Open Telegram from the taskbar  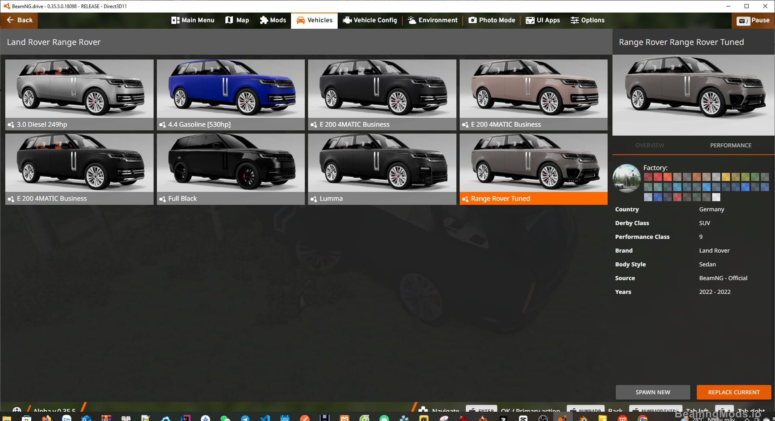coord(245,418)
